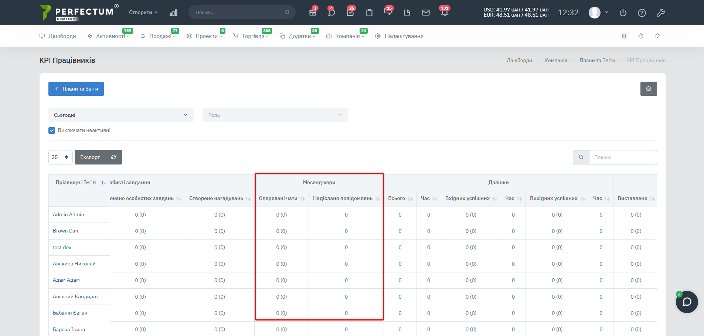This screenshot has width=704, height=336.
Task: Click the wrench setup icon
Action: pyautogui.click(x=660, y=13)
